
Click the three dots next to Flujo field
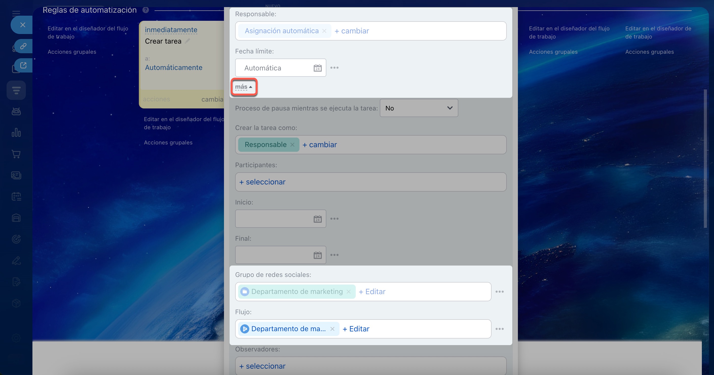pyautogui.click(x=499, y=329)
